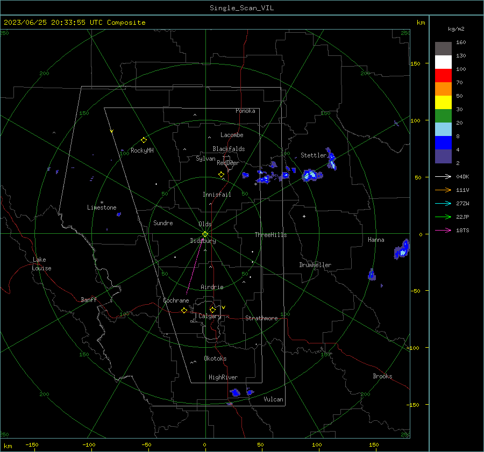This screenshot has width=484, height=452.
Task: Click the RockyMH label
Action: coord(142,150)
